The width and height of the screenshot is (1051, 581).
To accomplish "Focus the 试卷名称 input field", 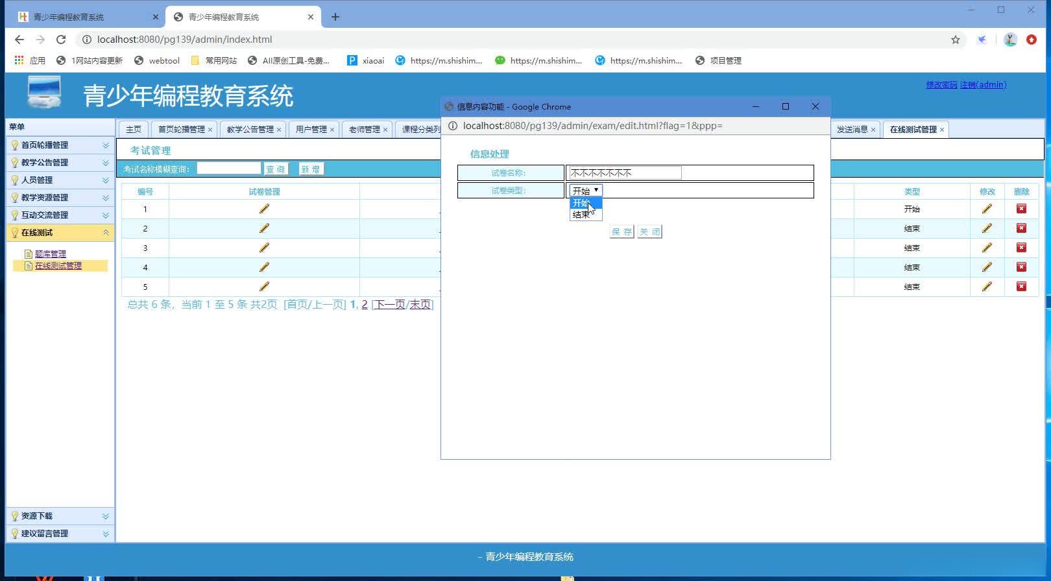I will [x=625, y=173].
